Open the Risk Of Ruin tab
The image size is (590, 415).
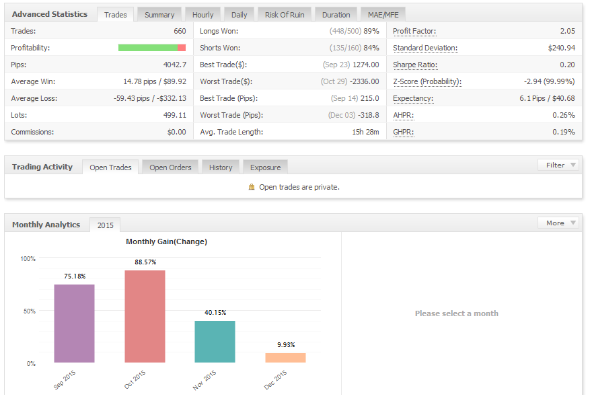(x=285, y=15)
